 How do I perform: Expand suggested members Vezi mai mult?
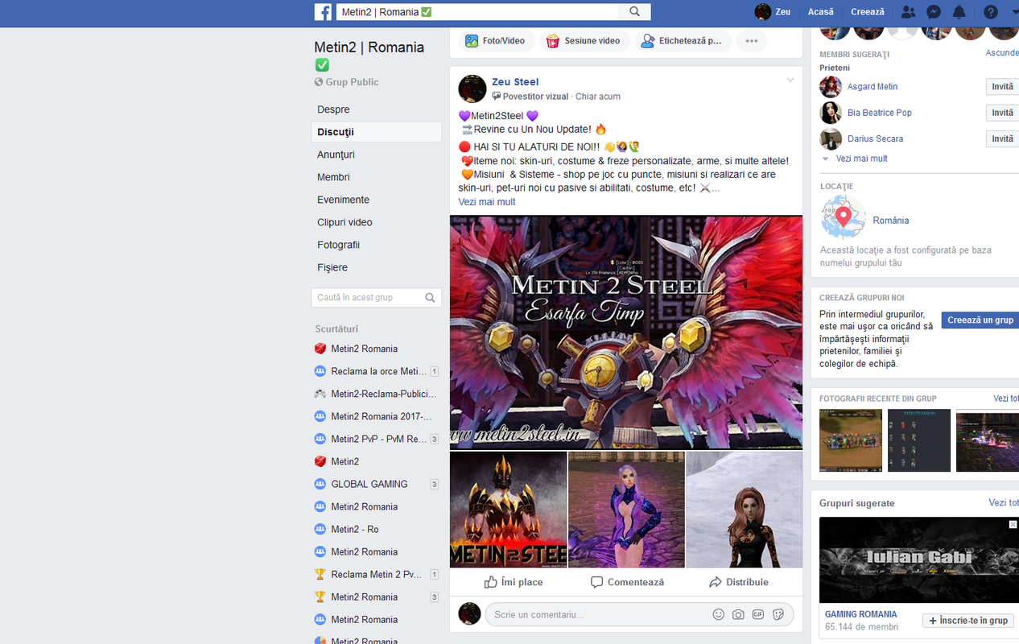[861, 159]
